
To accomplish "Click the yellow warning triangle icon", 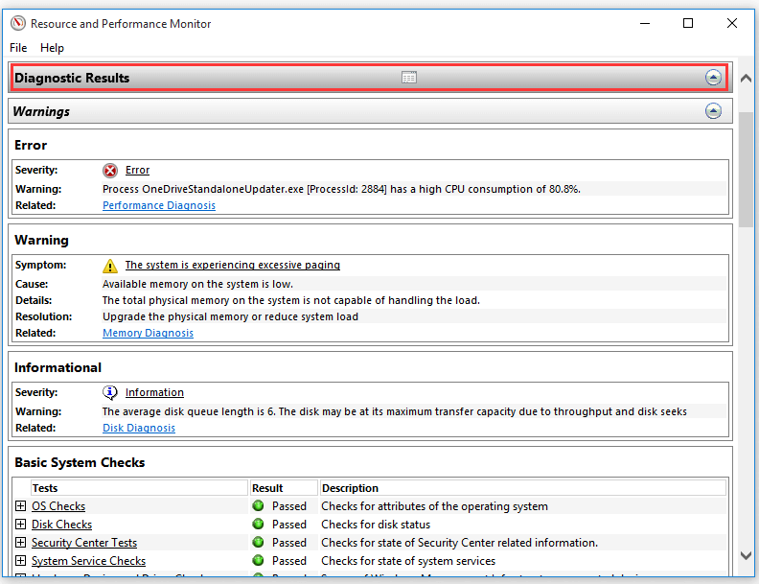I will 110,266.
